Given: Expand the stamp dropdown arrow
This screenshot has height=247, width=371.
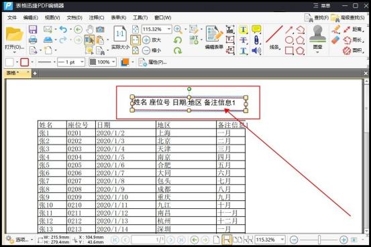Looking at the screenshot, I should 317,52.
